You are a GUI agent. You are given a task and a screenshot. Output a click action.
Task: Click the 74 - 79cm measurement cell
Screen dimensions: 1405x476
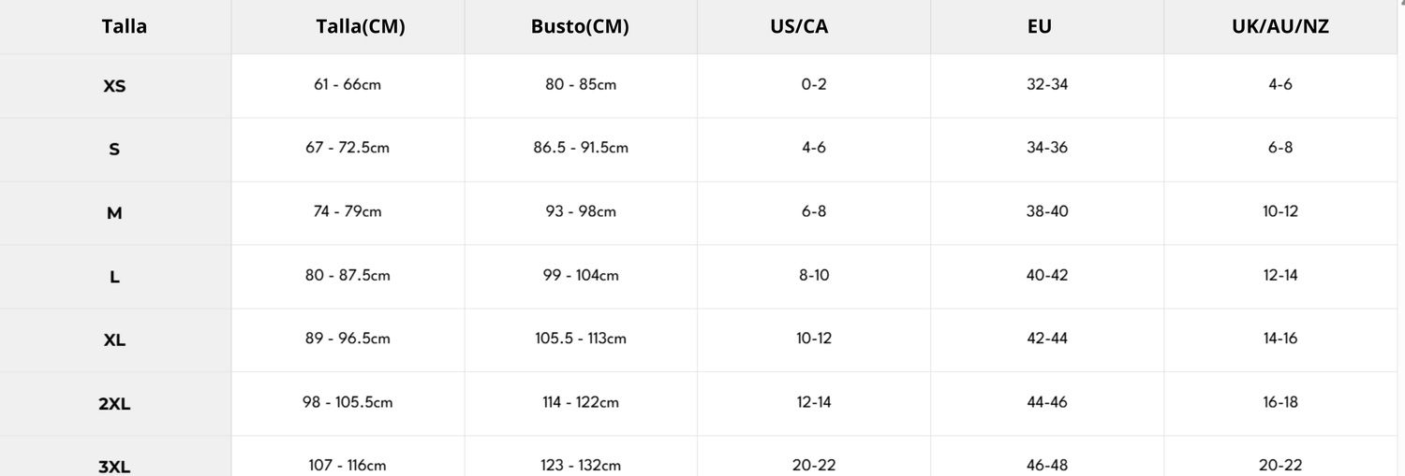pos(348,211)
